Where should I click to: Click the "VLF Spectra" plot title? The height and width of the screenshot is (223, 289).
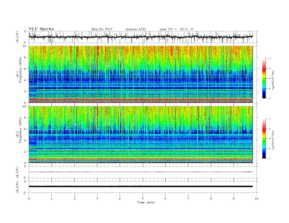pos(41,29)
